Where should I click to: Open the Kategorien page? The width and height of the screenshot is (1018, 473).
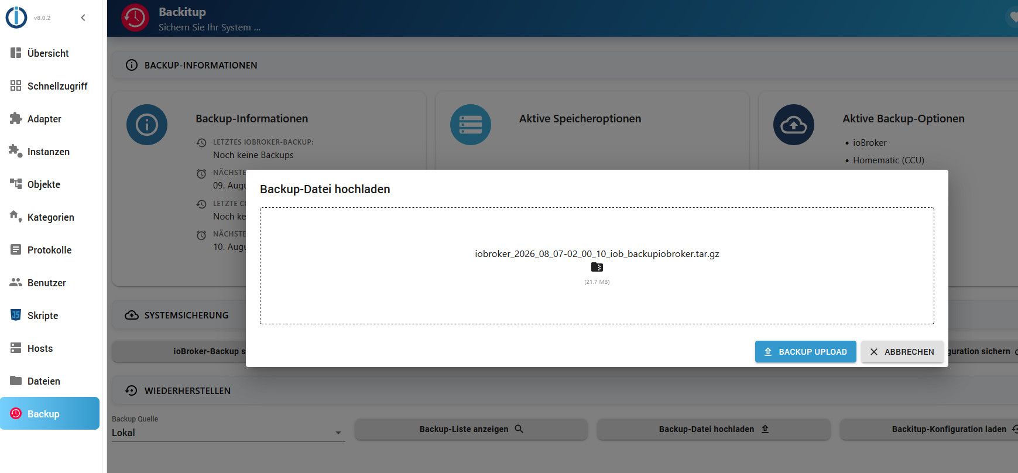pyautogui.click(x=51, y=217)
